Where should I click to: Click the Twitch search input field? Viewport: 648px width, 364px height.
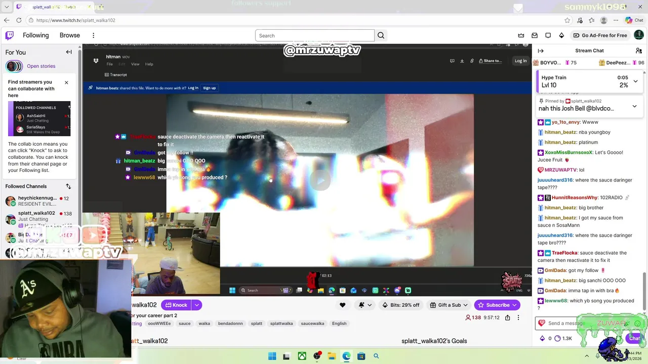[x=315, y=35]
